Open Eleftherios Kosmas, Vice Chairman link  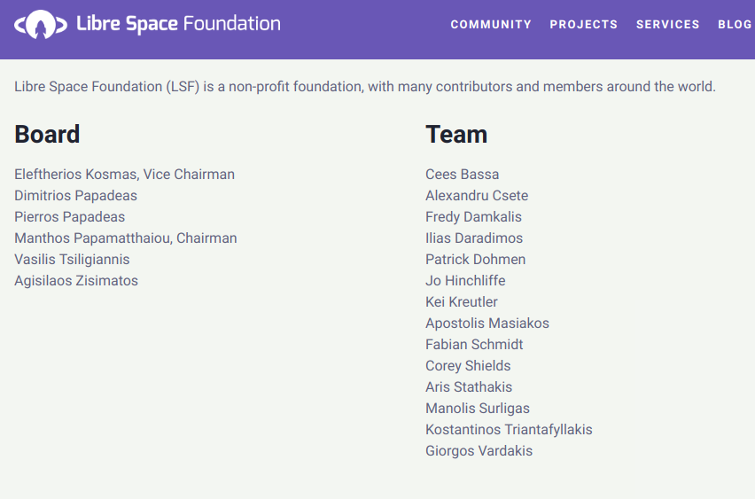pos(124,175)
